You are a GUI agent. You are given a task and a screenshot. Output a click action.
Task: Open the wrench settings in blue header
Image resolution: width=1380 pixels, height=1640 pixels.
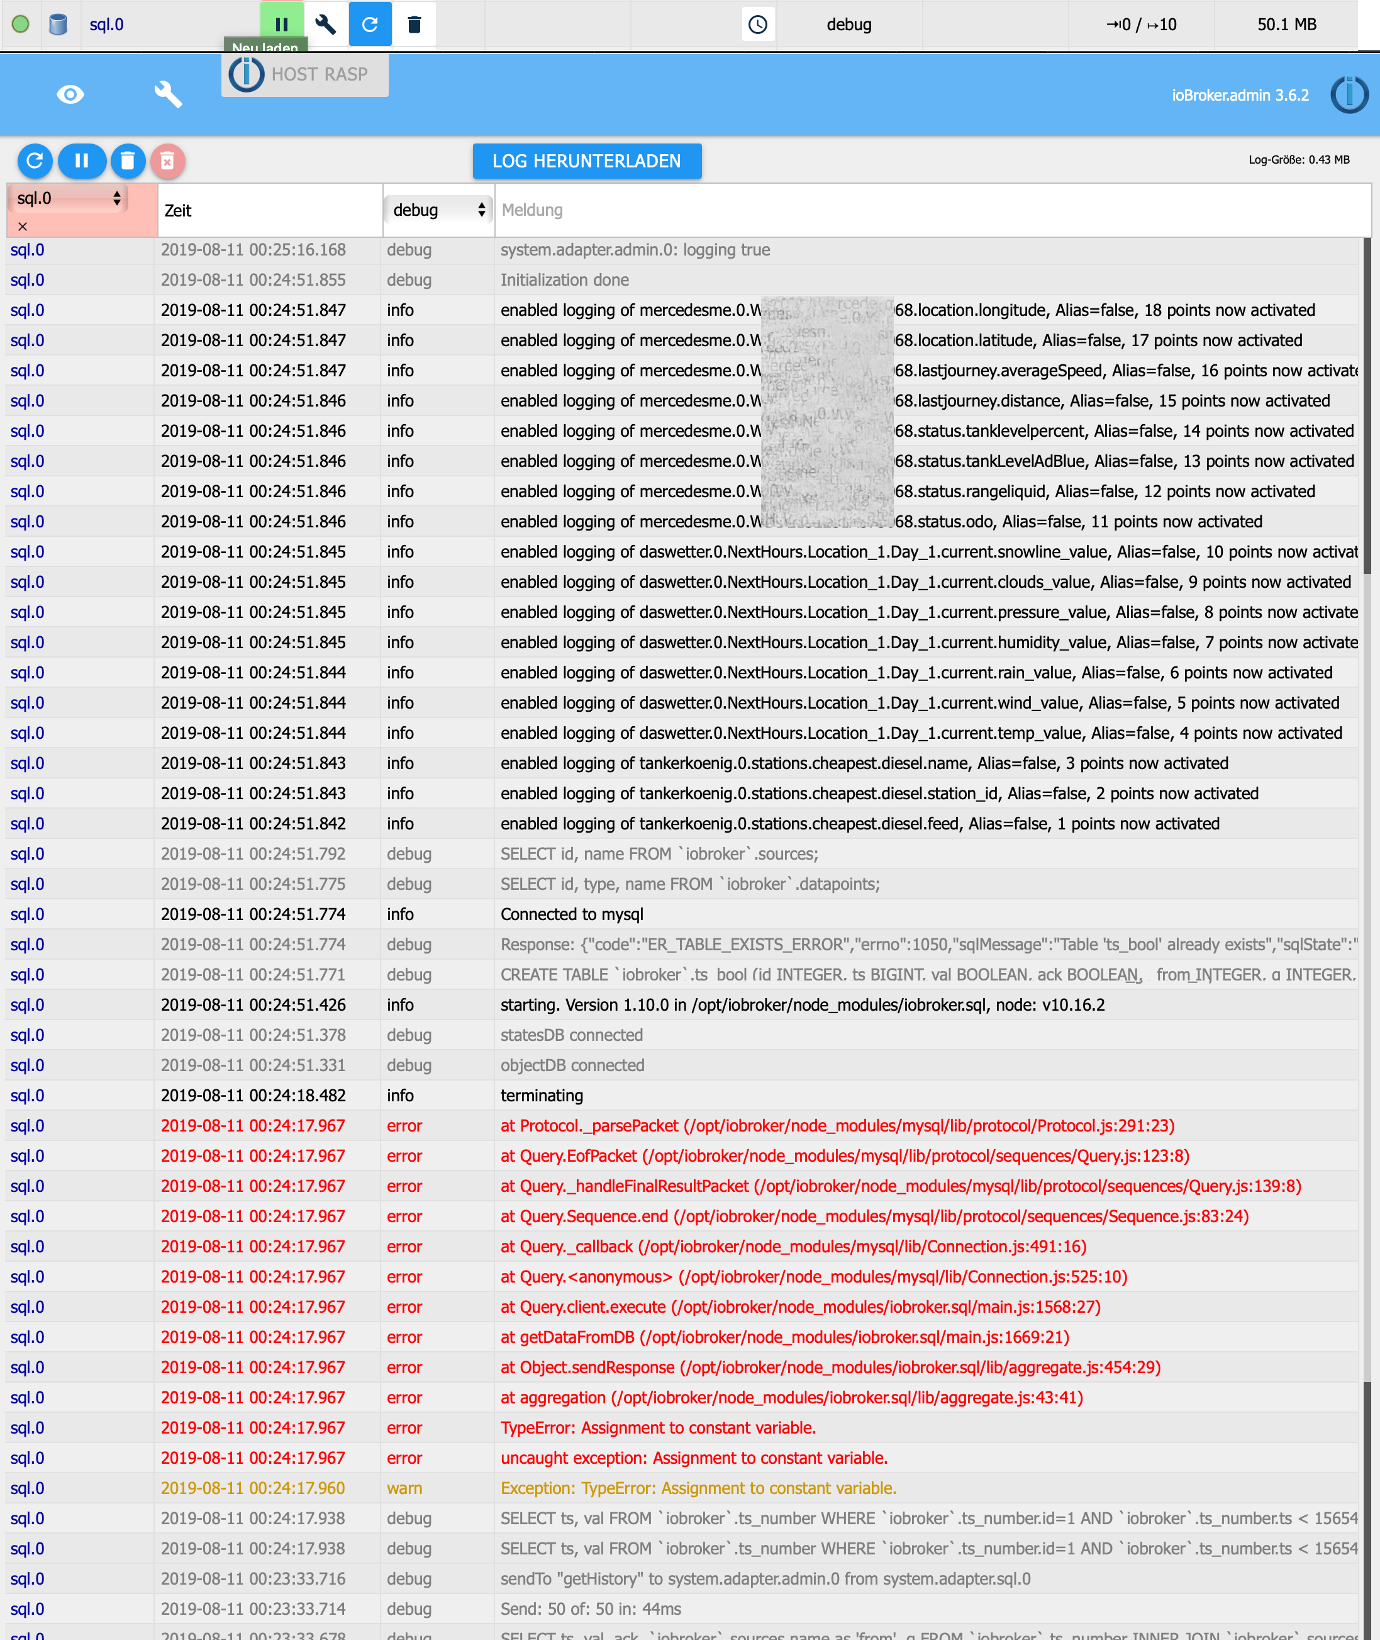coord(167,95)
